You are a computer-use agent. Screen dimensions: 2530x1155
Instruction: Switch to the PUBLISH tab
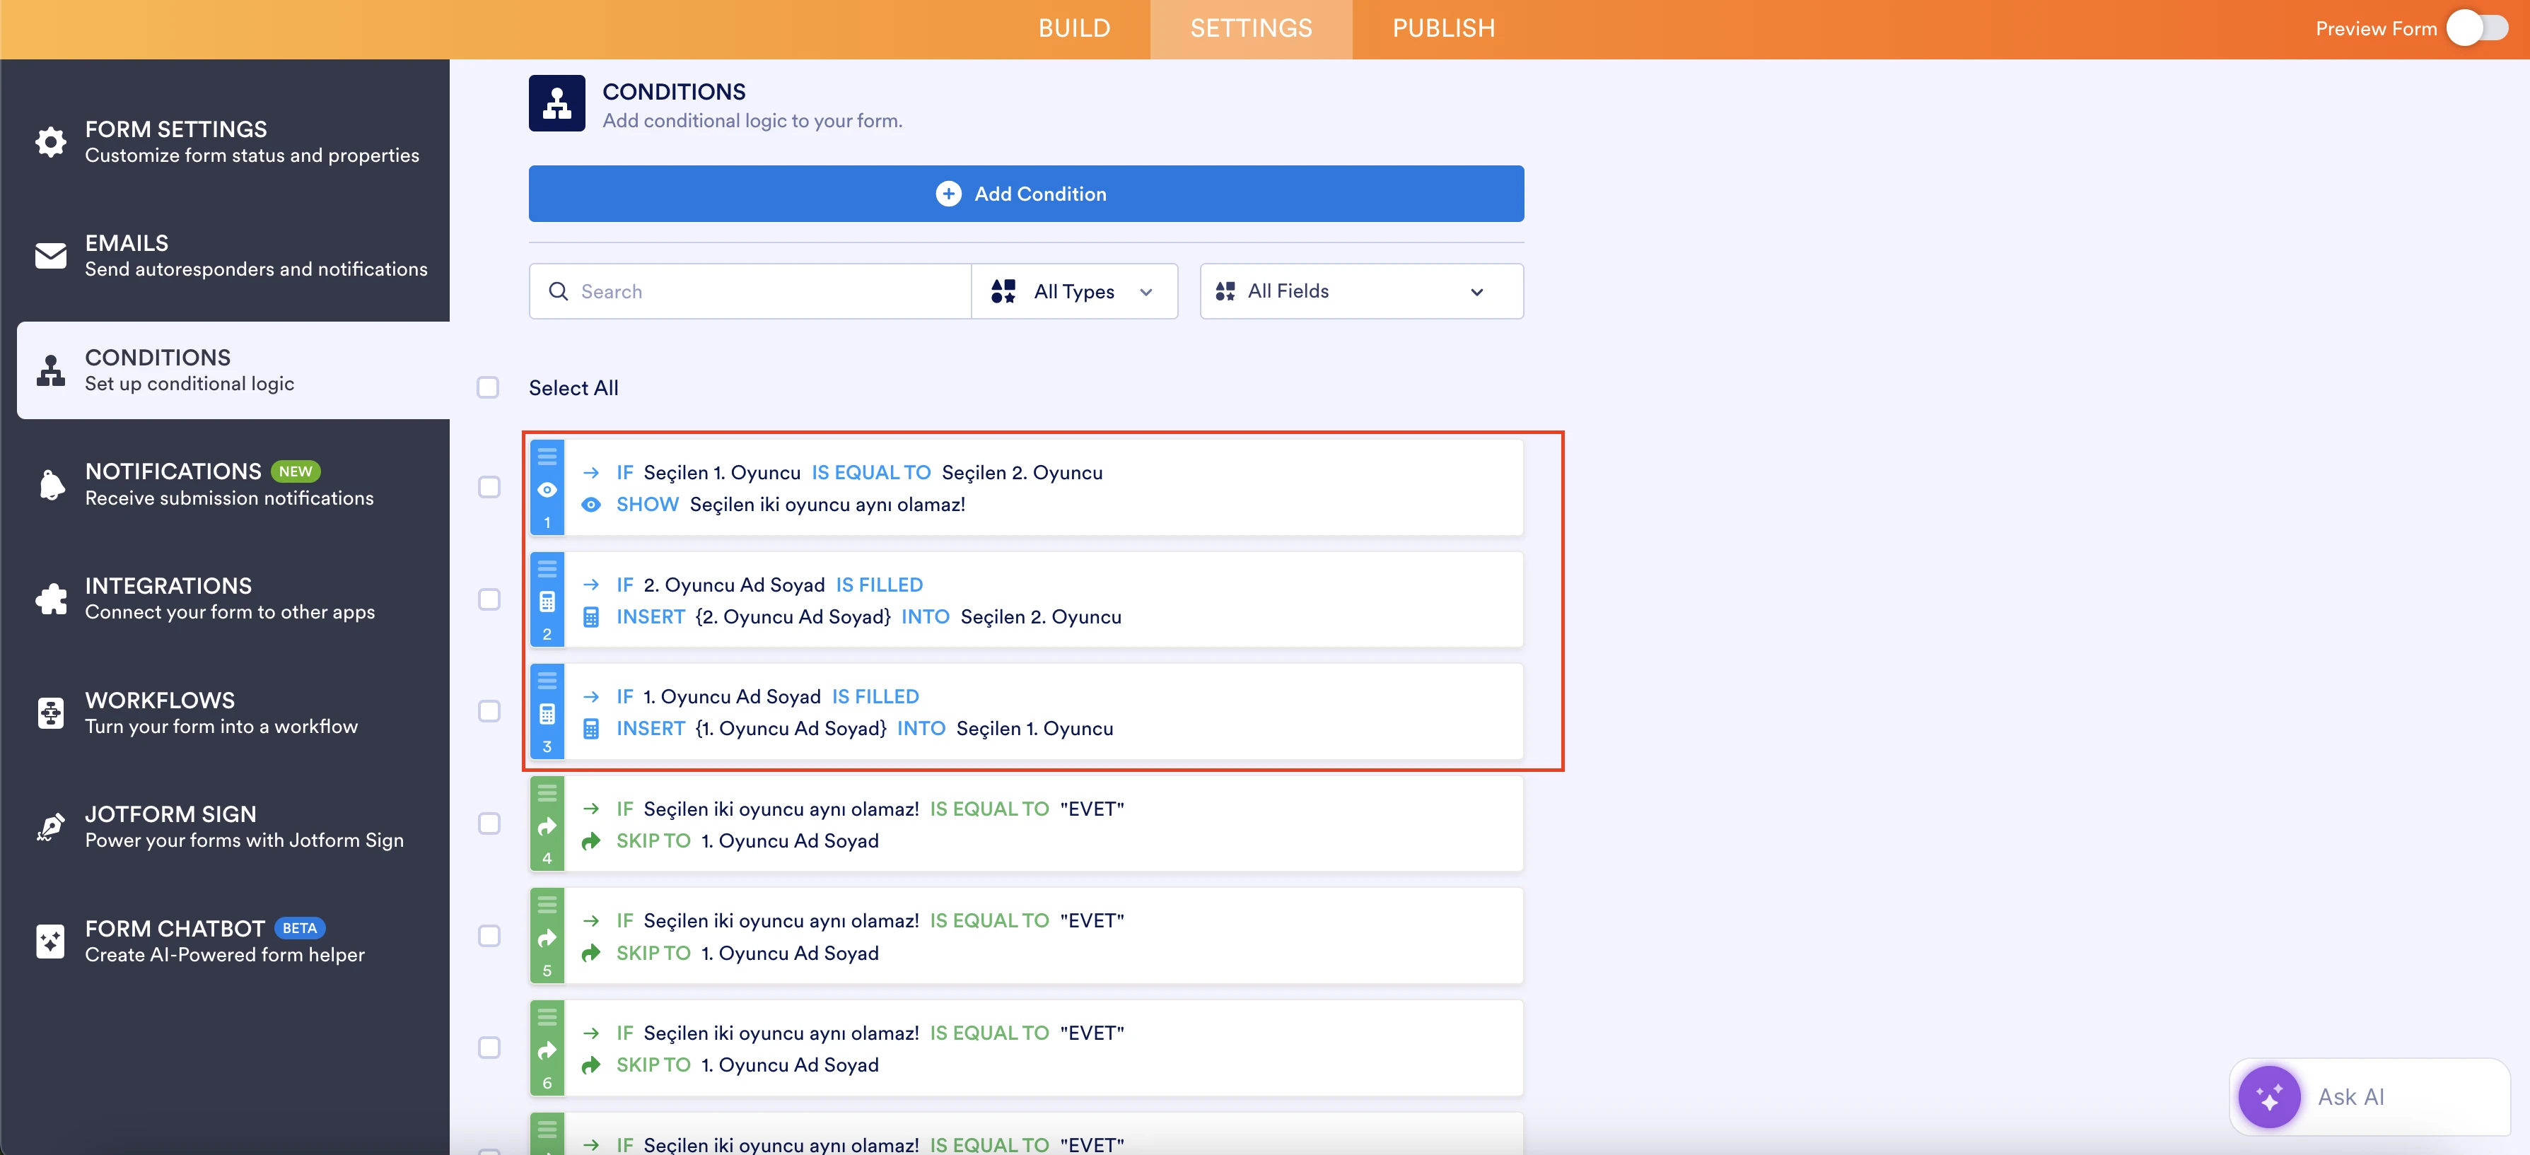pyautogui.click(x=1442, y=28)
